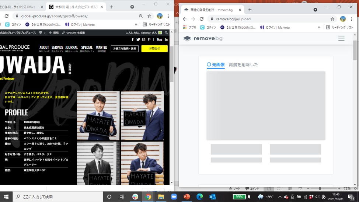359x202 pixels.
Task: Open File Explorer from the taskbar
Action: [161, 197]
